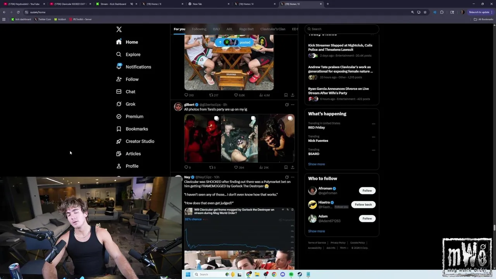This screenshot has width=496, height=279.
Task: Open Explore in the sidebar
Action: pyautogui.click(x=128, y=54)
